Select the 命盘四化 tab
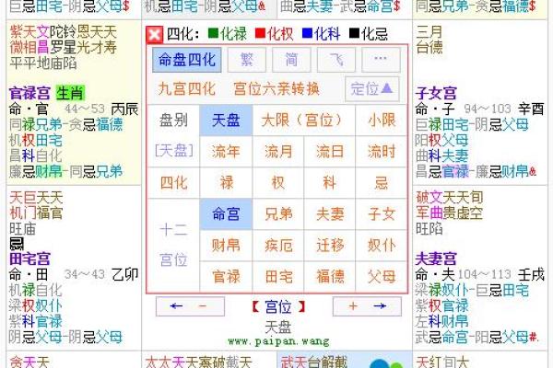This screenshot has width=553, height=368. pos(187,61)
